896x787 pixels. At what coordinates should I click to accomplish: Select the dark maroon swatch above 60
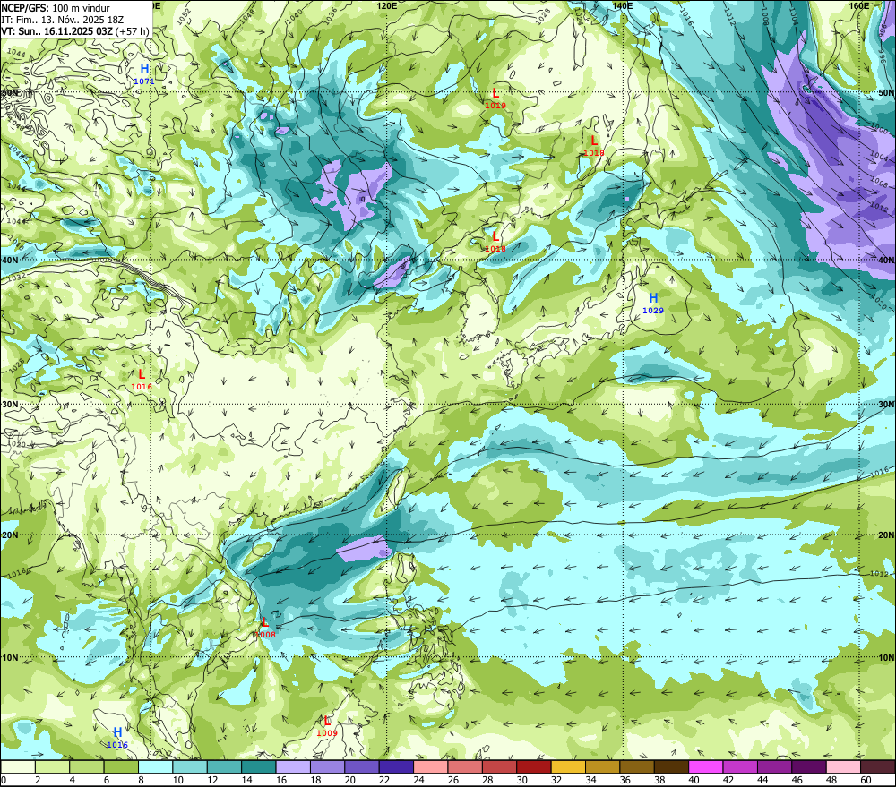[878, 767]
